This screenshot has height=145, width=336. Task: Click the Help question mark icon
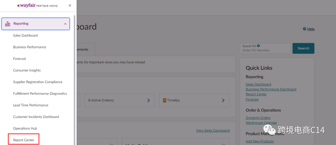(x=305, y=29)
